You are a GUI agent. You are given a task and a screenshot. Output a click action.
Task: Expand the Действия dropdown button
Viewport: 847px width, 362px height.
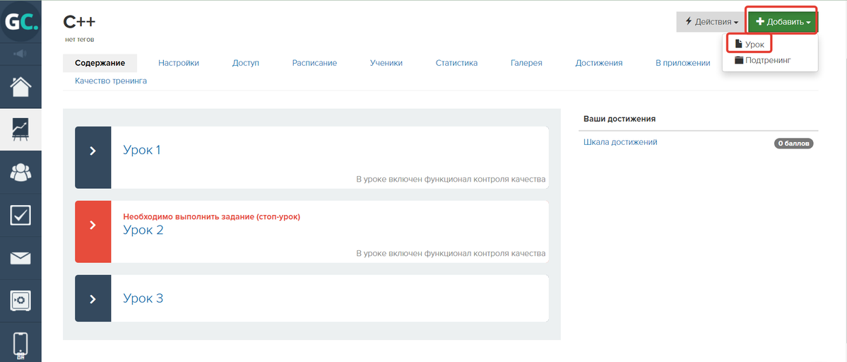tap(711, 22)
